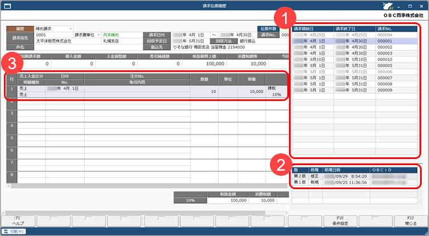Select invoice row No. 000004
Image resolution: width=429 pixels, height=236 pixels.
355,35
